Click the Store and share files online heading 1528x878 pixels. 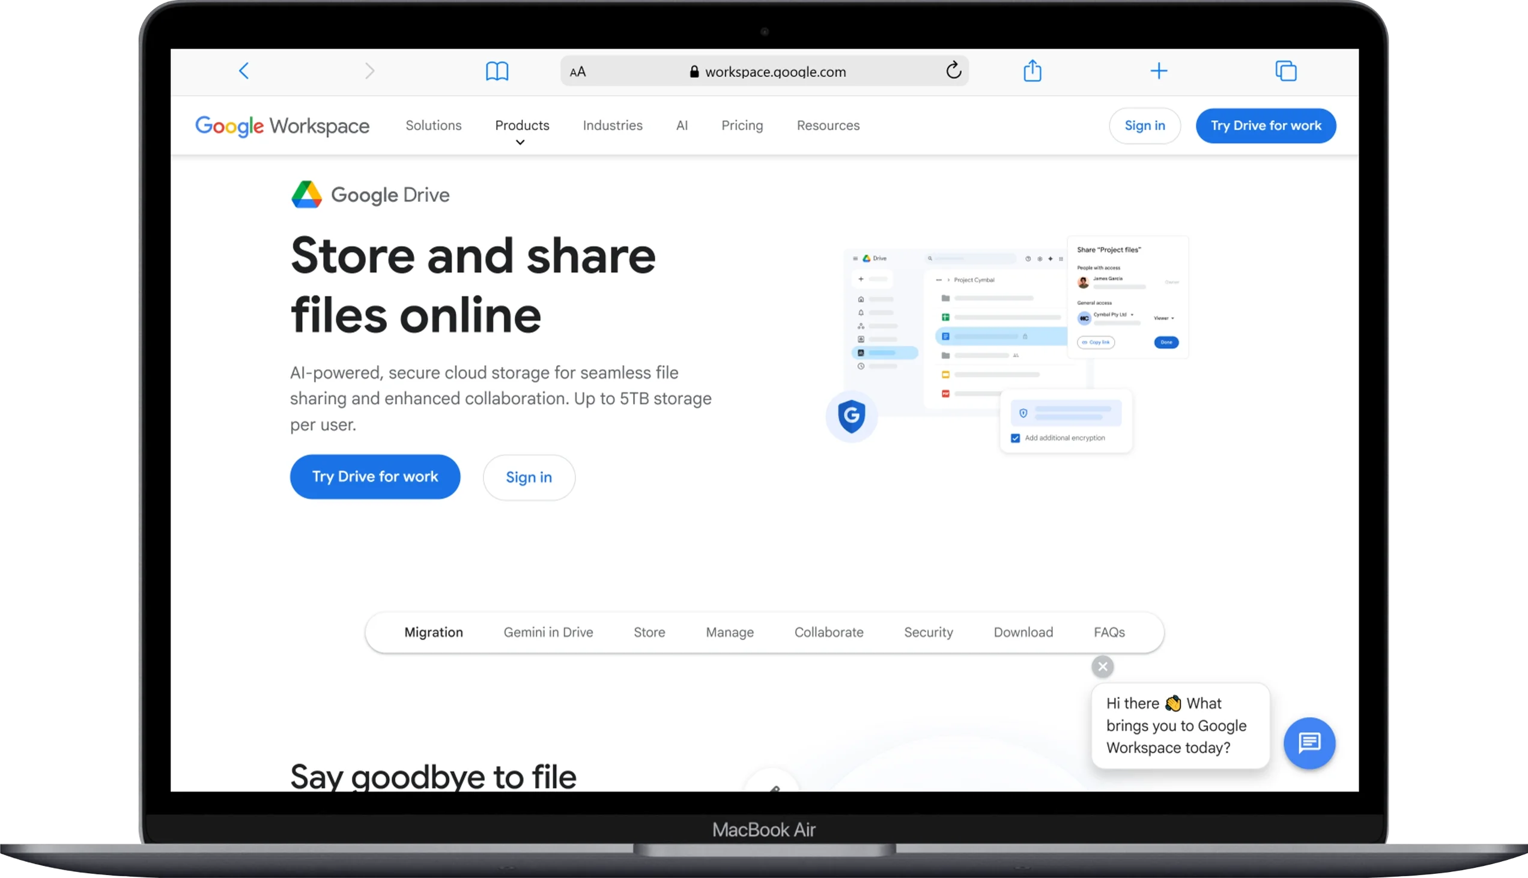click(472, 285)
